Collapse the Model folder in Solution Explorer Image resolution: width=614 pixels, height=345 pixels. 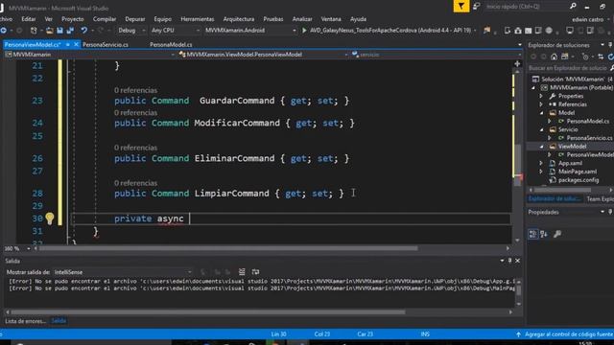point(541,113)
